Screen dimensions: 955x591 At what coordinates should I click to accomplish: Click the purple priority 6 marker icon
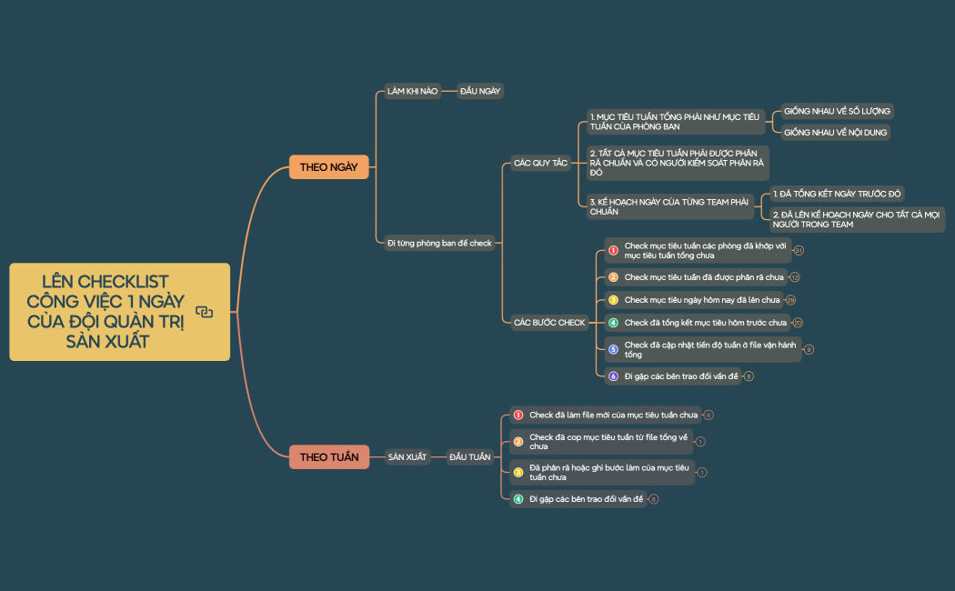(x=613, y=376)
